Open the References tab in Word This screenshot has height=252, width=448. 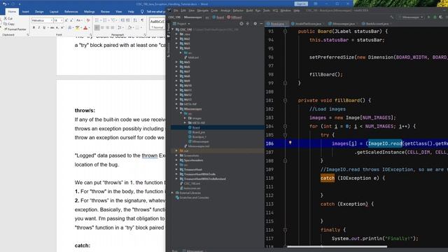(x=71, y=12)
